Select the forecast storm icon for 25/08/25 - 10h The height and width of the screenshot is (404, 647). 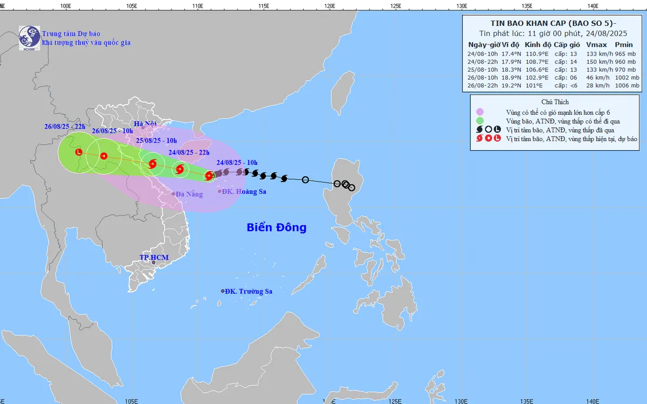[152, 164]
